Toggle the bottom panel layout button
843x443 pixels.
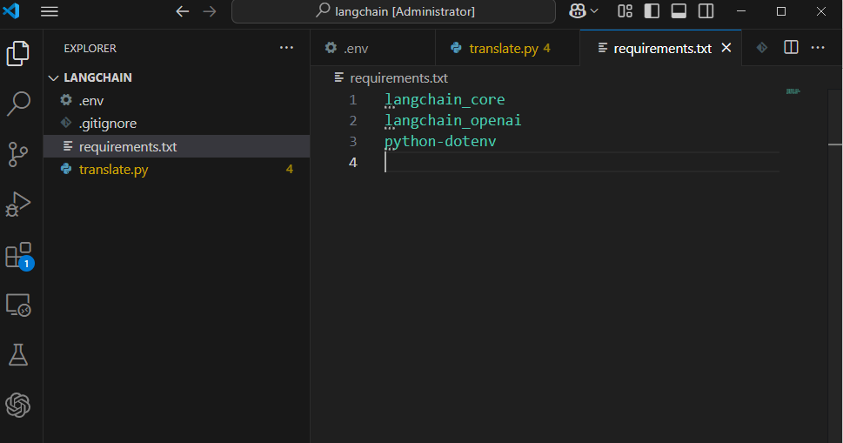click(679, 11)
